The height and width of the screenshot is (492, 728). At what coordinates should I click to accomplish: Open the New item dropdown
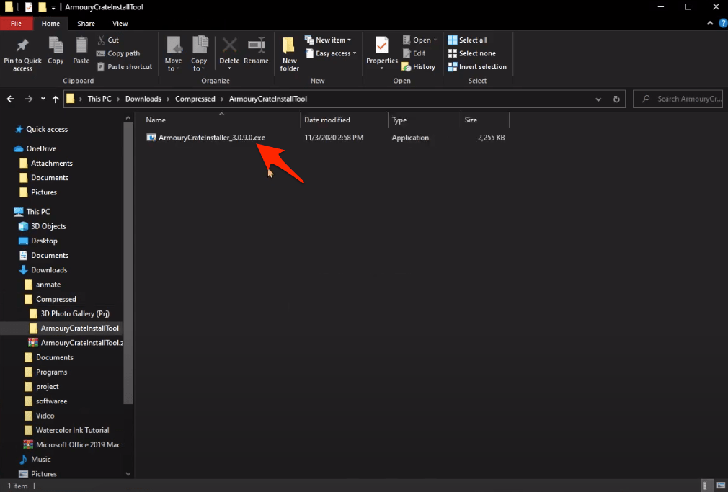328,40
